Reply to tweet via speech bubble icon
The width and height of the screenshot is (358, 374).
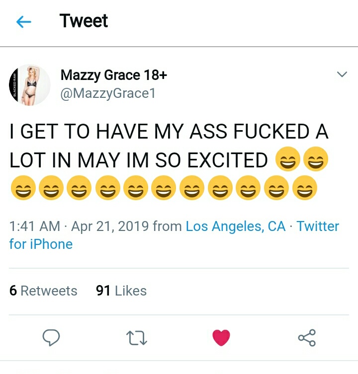coord(51,338)
